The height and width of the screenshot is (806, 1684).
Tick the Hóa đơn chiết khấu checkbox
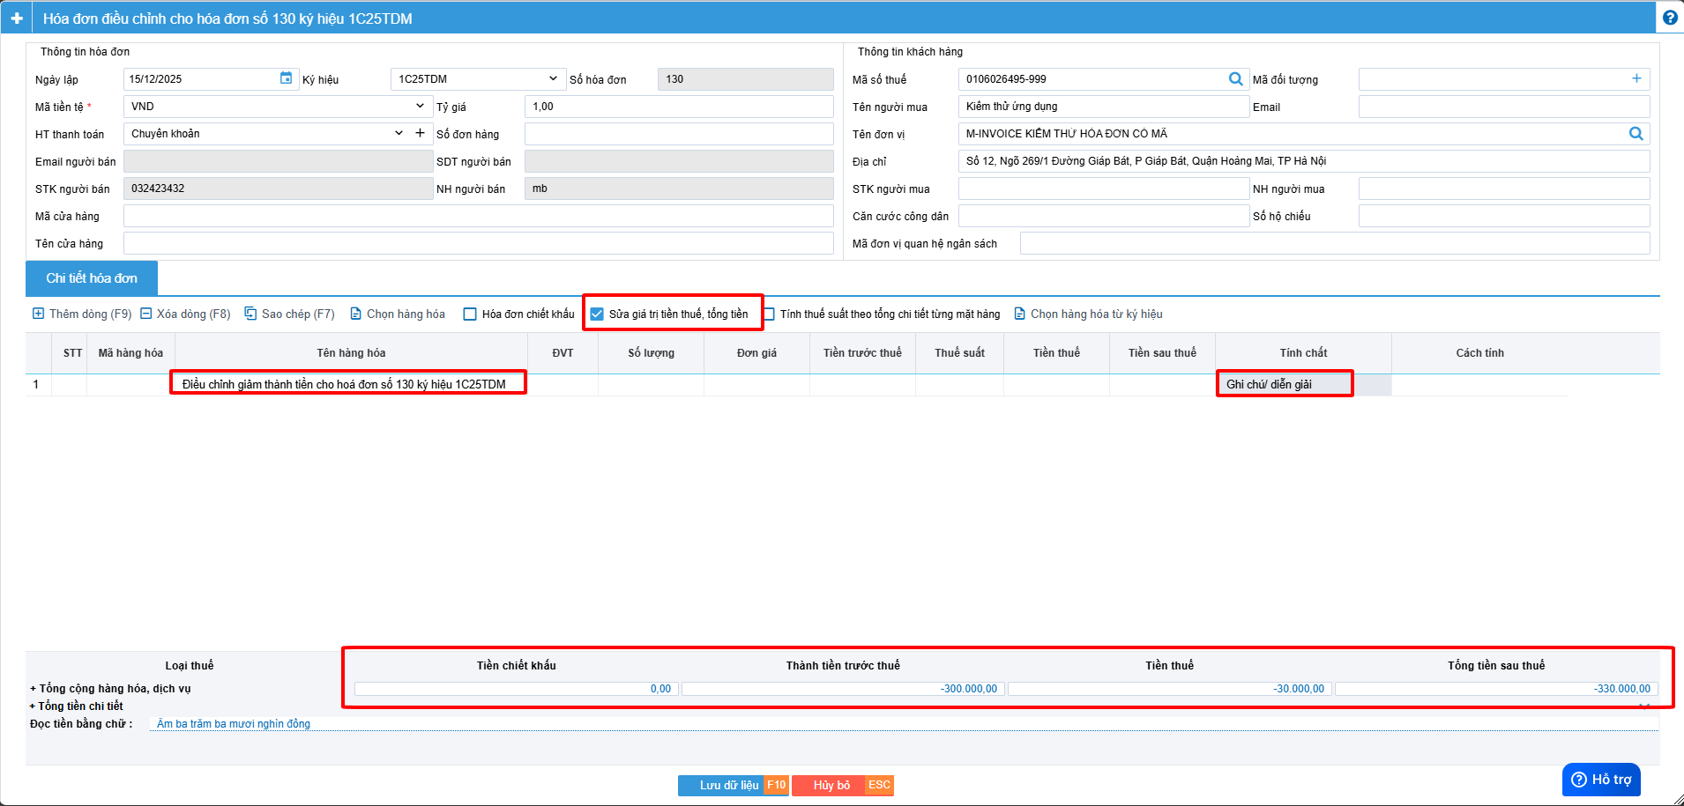471,314
